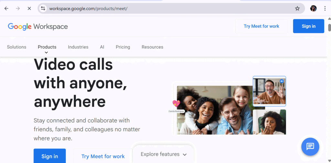Screen dimensions: 331x163
Task: Click the header Sign in button
Action: (308, 26)
